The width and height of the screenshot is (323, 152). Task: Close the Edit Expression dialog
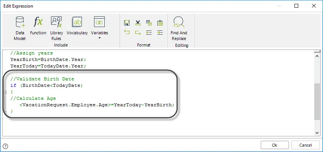(x=314, y=6)
